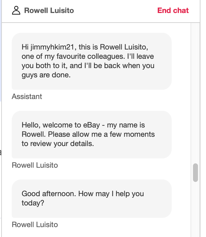The height and width of the screenshot is (237, 206).
Task: Click the Rowell Luisito label under the welcome message
Action: pyautogui.click(x=35, y=165)
